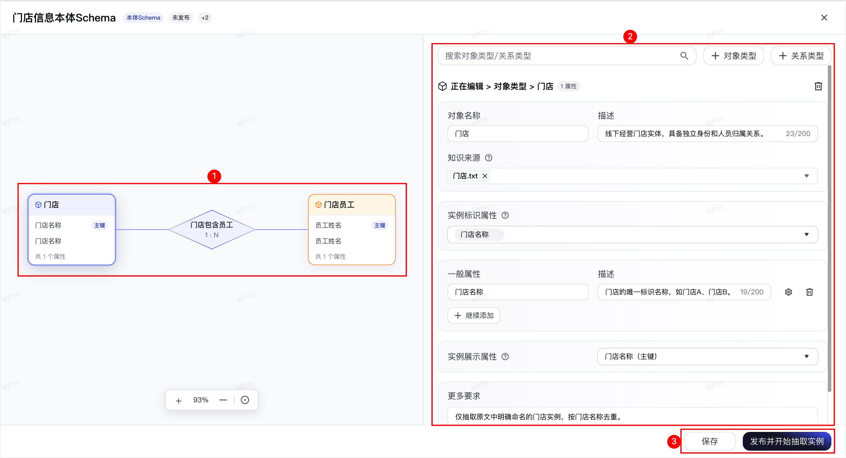Click help icon beside 实例标识属性
The height and width of the screenshot is (458, 846).
[x=505, y=216]
